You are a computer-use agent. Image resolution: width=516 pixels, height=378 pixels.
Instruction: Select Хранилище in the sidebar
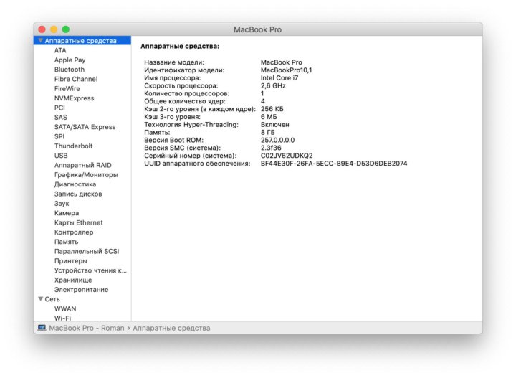pyautogui.click(x=73, y=280)
